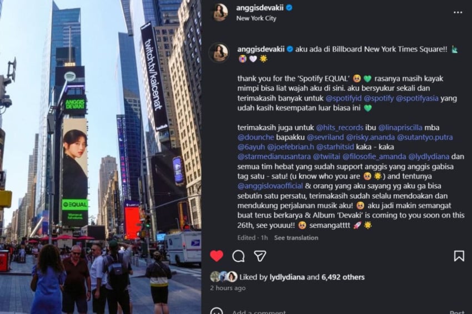472x314 pixels.
Task: Click the Add a comment field
Action: (x=337, y=312)
